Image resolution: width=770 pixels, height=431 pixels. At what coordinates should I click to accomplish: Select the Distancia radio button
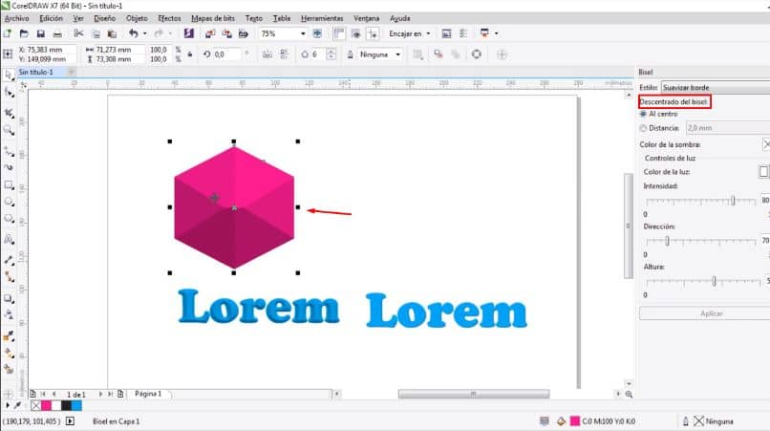643,128
